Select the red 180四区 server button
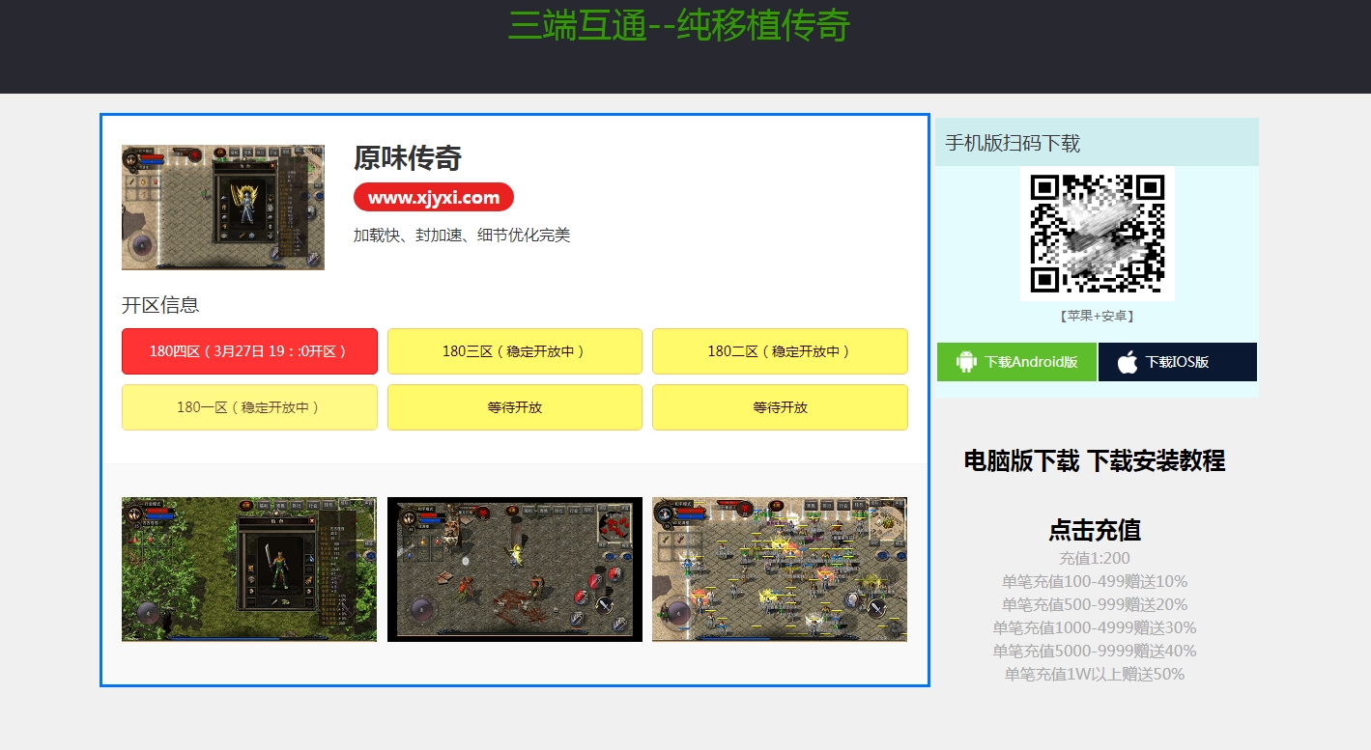Image resolution: width=1371 pixels, height=750 pixels. (x=249, y=351)
